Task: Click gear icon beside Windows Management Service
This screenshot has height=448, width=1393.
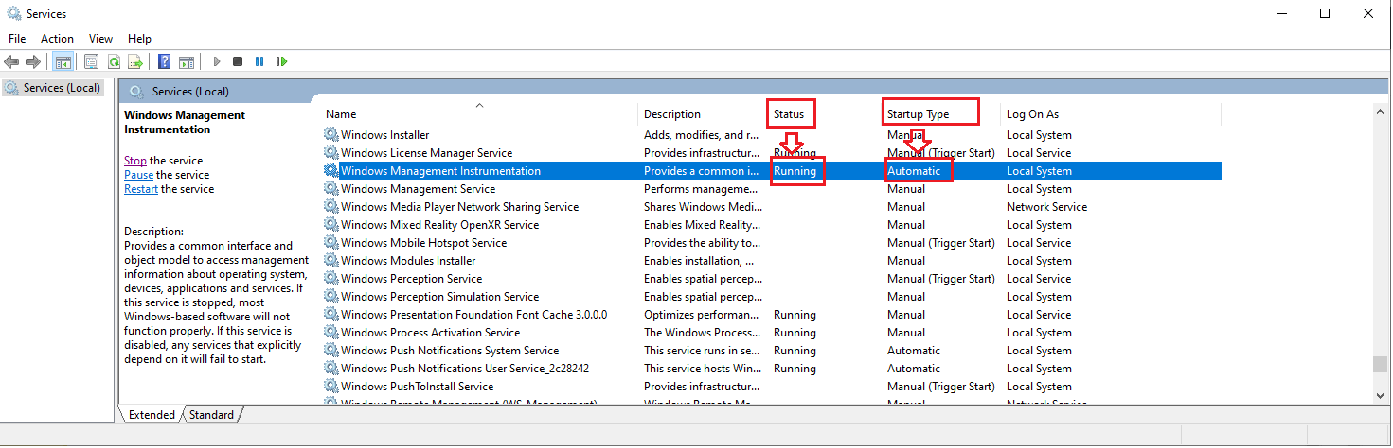Action: tap(330, 189)
